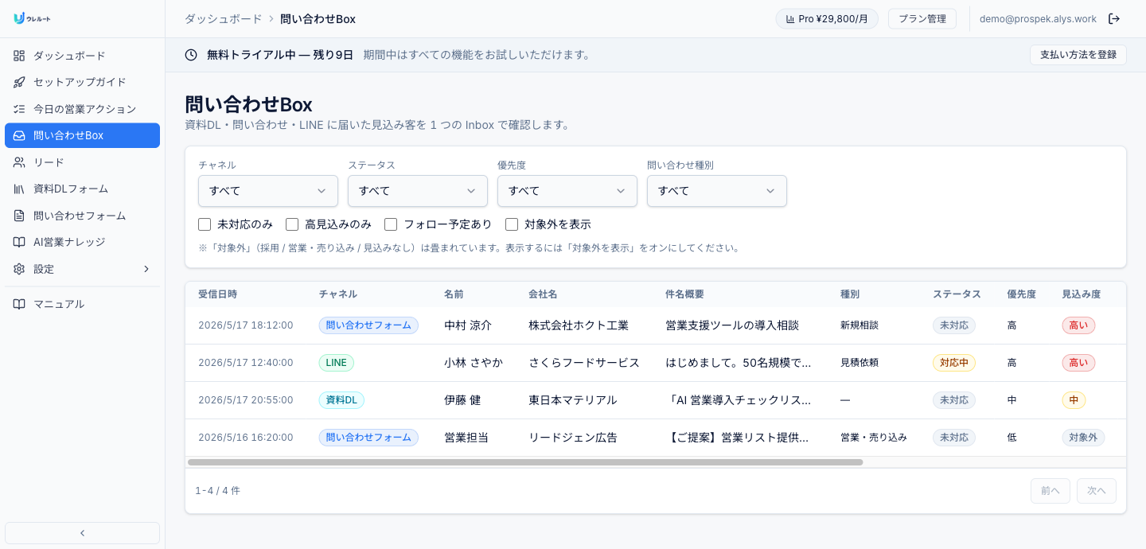Click the 2026/5/17 18:12:00 timestamp

point(246,325)
